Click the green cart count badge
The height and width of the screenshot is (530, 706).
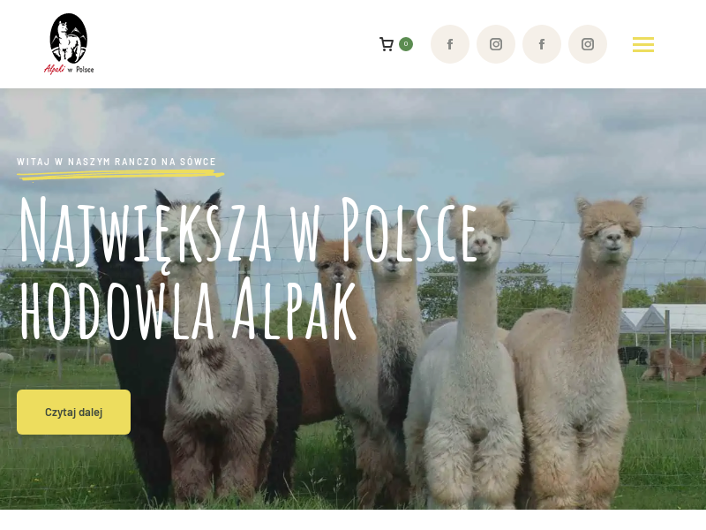point(406,44)
